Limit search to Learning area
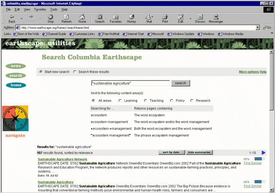 click(x=120, y=101)
